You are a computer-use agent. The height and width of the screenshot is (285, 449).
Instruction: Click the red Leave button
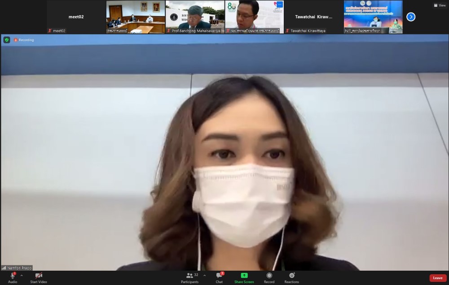pyautogui.click(x=437, y=278)
